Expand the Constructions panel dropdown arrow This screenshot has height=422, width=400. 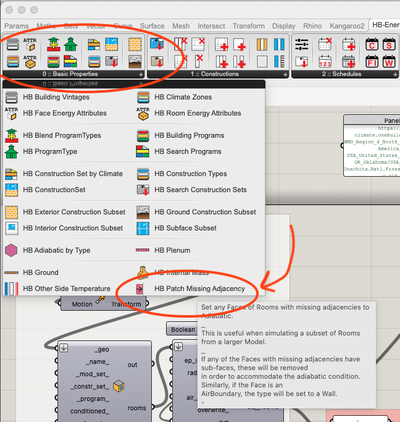pos(285,74)
